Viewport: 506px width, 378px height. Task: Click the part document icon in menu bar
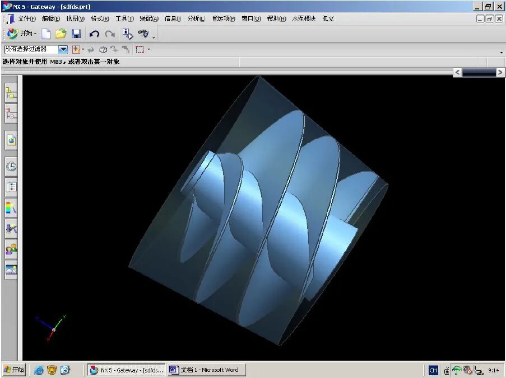[x=11, y=19]
